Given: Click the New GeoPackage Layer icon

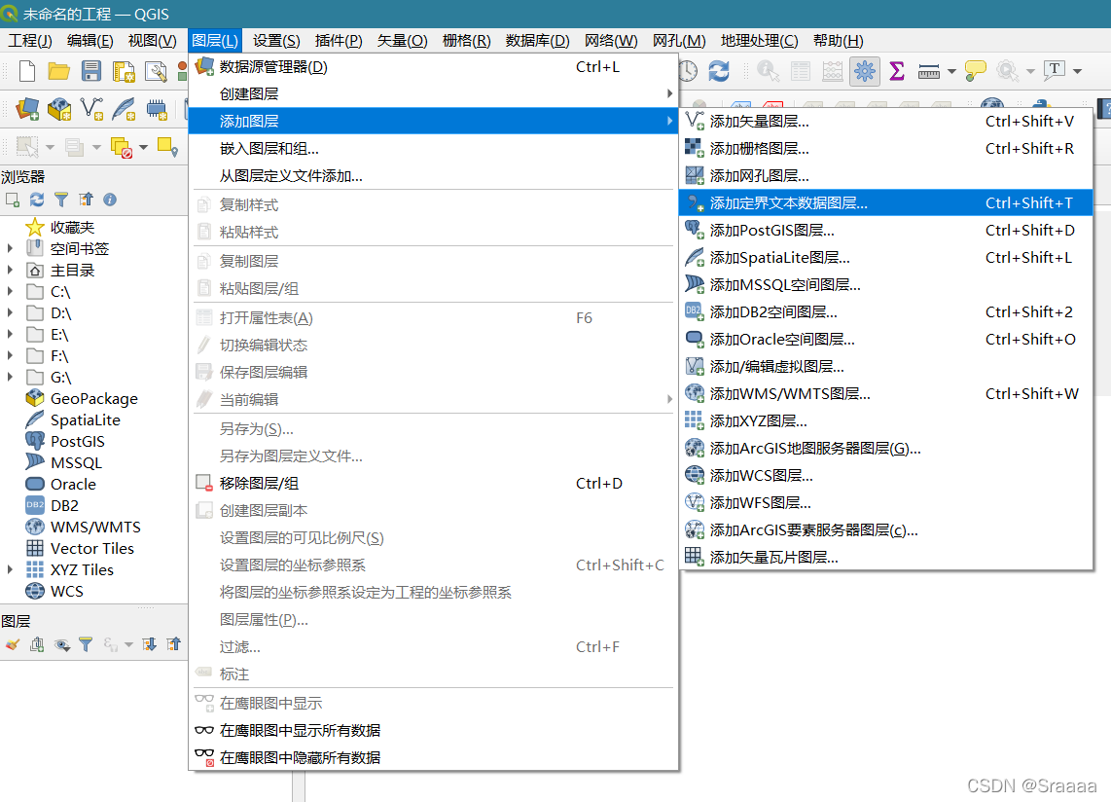Looking at the screenshot, I should tap(59, 109).
